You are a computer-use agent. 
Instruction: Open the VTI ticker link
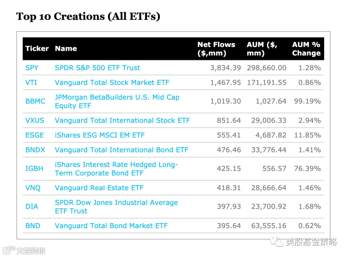tap(31, 83)
